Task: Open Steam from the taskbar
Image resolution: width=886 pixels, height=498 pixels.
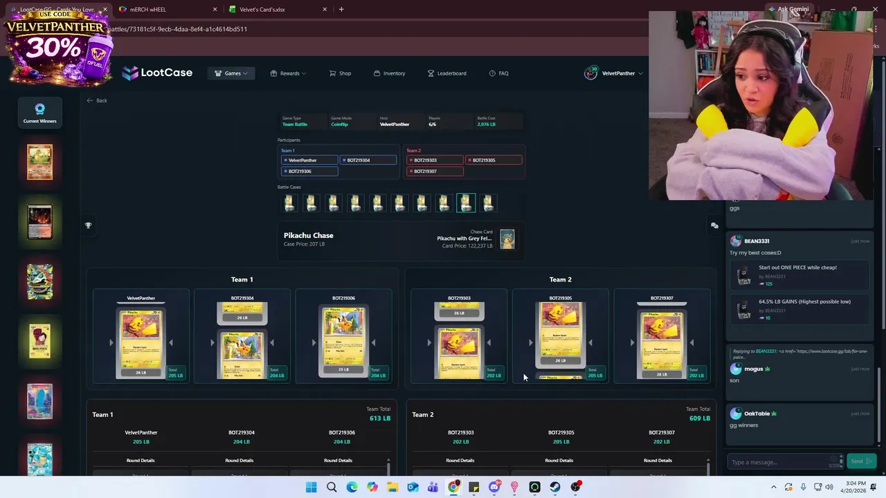Action: (x=554, y=487)
